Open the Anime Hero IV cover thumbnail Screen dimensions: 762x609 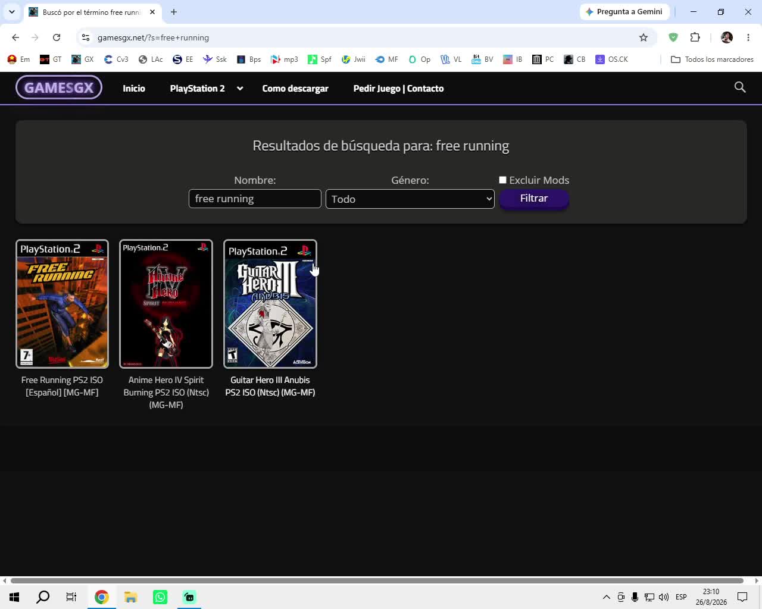pyautogui.click(x=166, y=304)
